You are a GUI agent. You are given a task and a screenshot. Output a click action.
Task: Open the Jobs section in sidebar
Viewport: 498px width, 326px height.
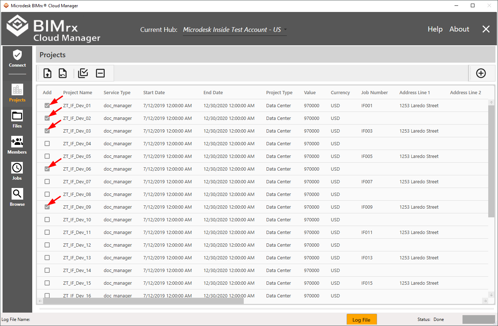pyautogui.click(x=17, y=171)
